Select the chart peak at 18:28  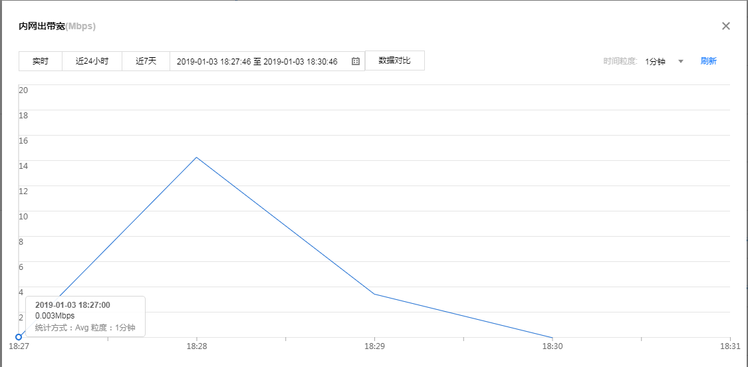(x=196, y=158)
